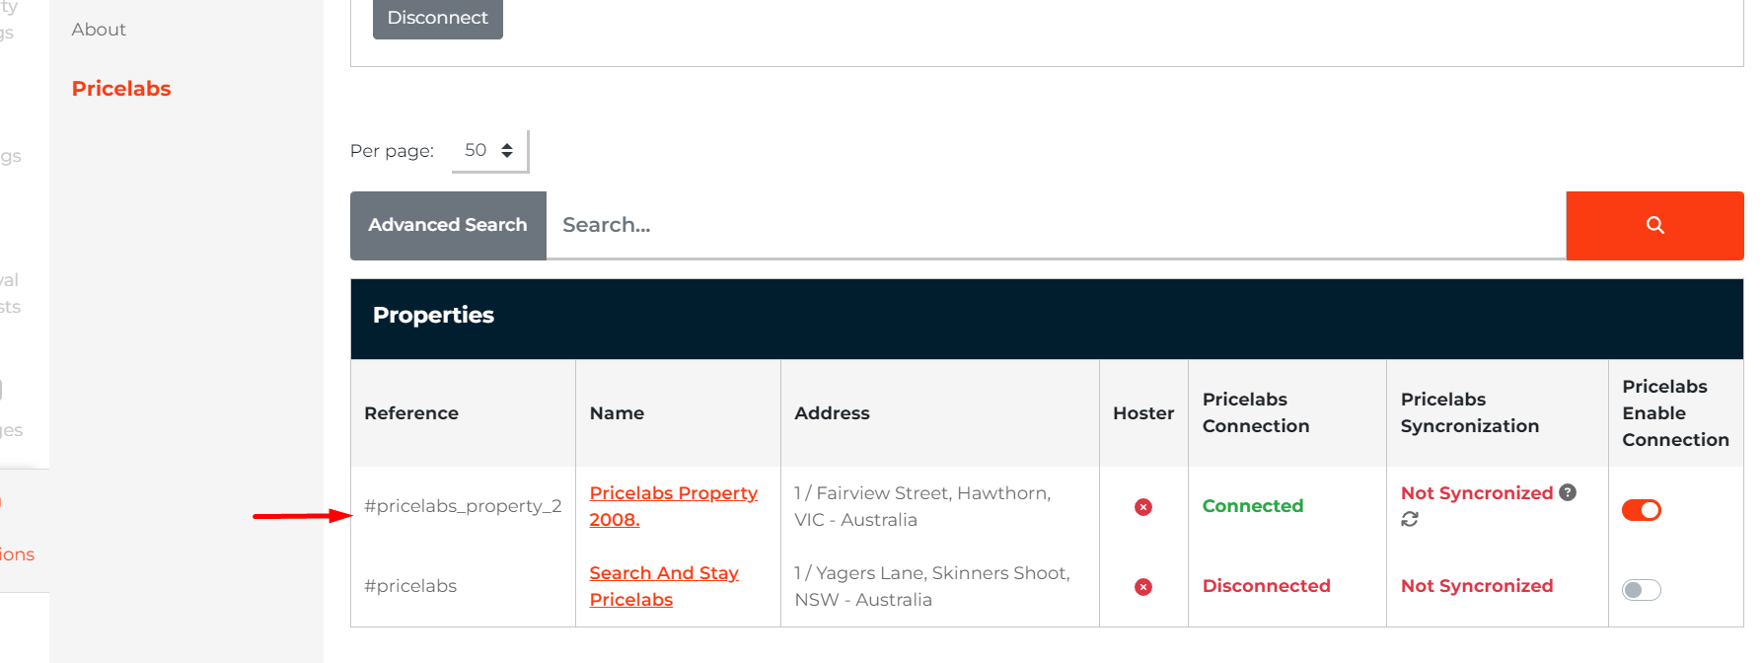Click the Disconnected status text
1763x663 pixels.
1266,586
